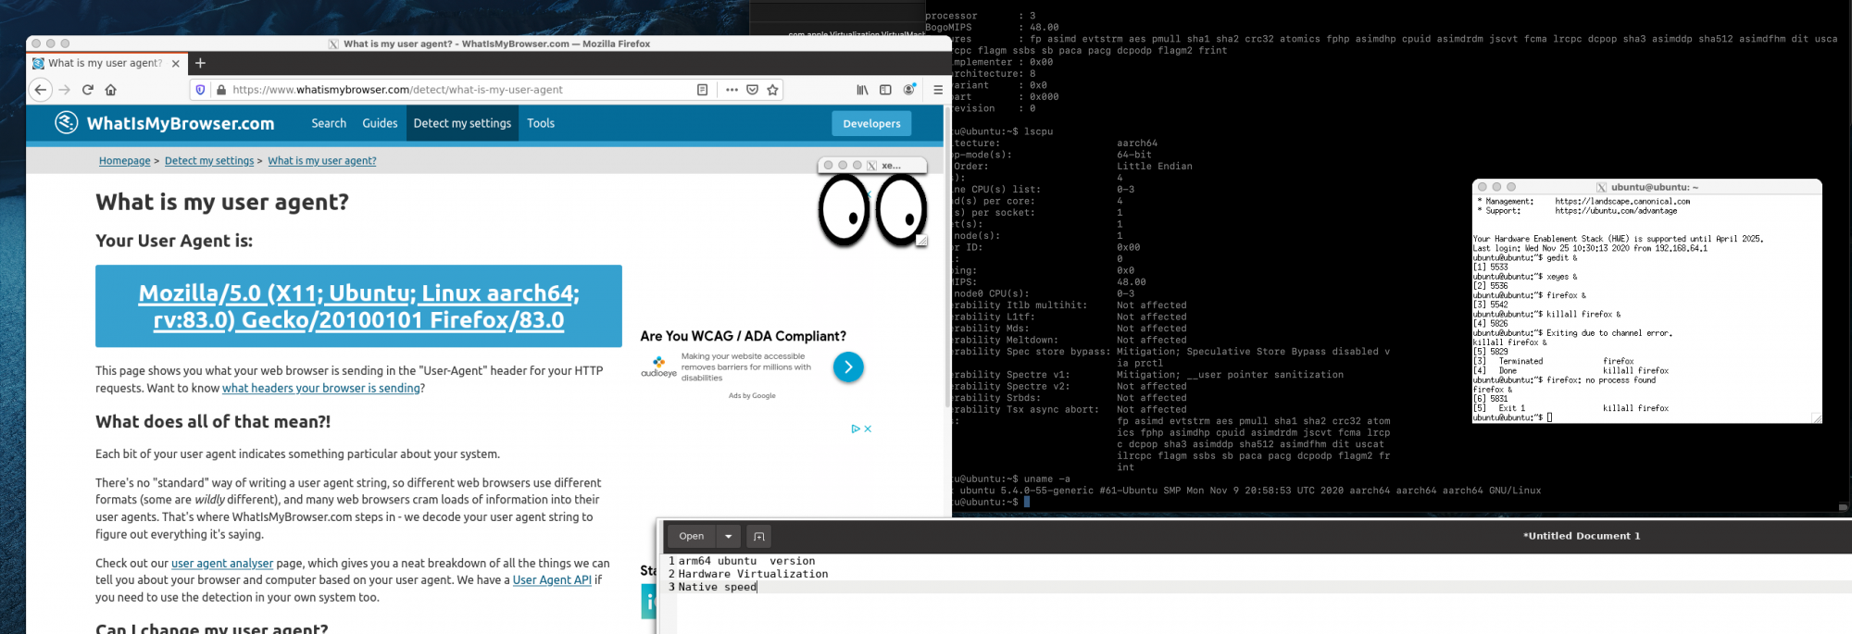Click the WhatIsMyBrowser.com logo
Screen dimensions: 1852x634
coord(165,123)
